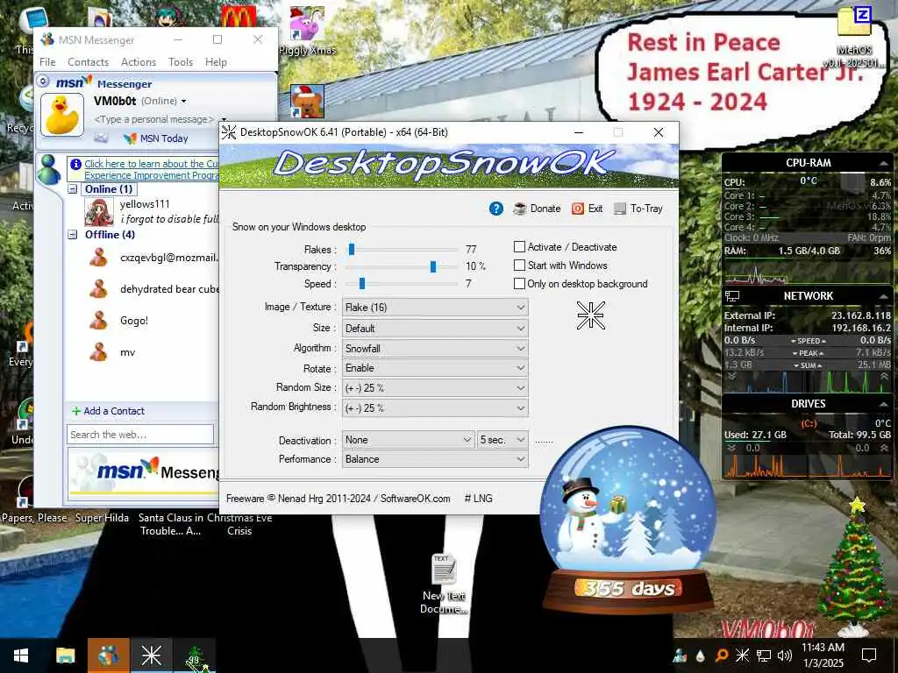Open the 5 sec. deactivation time dropdown
The height and width of the screenshot is (673, 898).
502,440
